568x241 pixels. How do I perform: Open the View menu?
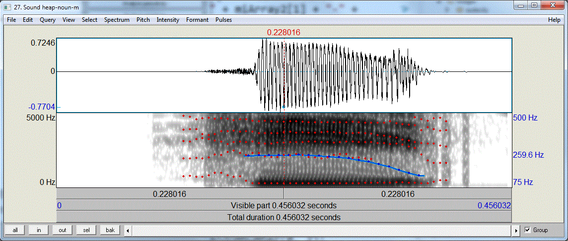(x=69, y=20)
